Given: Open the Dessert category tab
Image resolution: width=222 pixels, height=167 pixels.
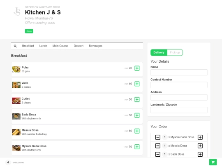Looking at the screenshot, I should 79,46.
